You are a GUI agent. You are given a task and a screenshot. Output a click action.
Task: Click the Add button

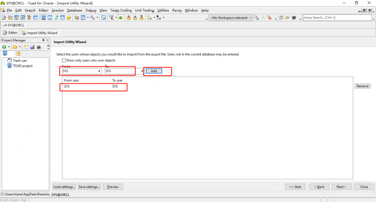click(154, 71)
